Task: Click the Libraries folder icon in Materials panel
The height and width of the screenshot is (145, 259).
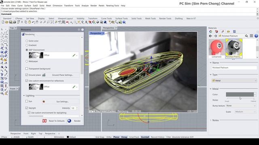Action: coord(228,31)
